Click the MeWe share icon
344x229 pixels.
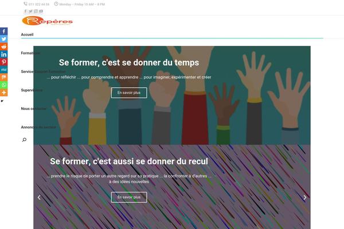pyautogui.click(x=4, y=69)
